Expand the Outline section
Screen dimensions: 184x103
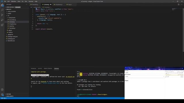[8, 94]
